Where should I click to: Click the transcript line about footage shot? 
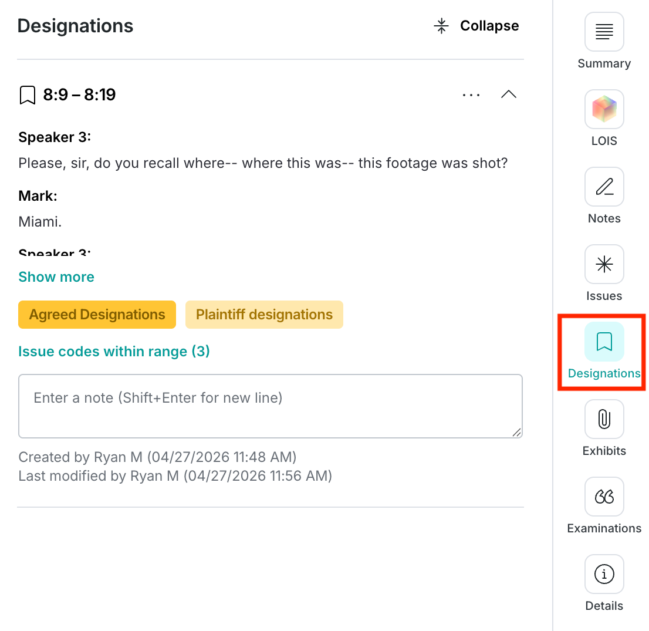[263, 163]
